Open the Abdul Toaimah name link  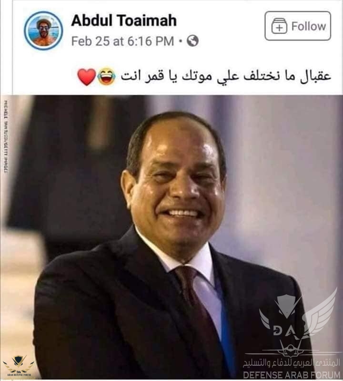coord(124,21)
